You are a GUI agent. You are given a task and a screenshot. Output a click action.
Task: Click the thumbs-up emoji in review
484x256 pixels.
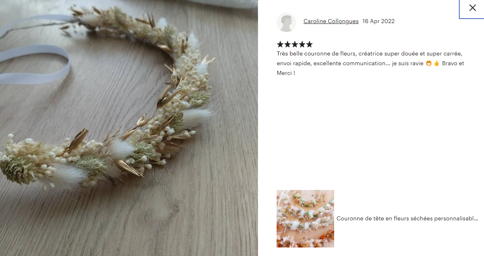click(437, 63)
